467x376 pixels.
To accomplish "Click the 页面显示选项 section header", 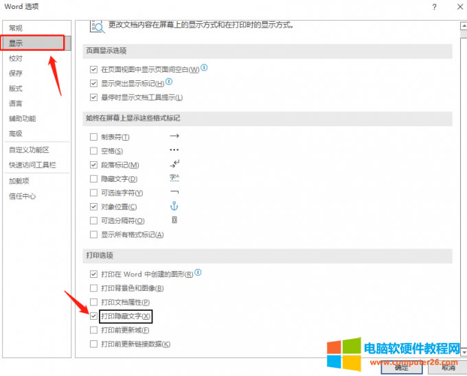I will point(267,51).
